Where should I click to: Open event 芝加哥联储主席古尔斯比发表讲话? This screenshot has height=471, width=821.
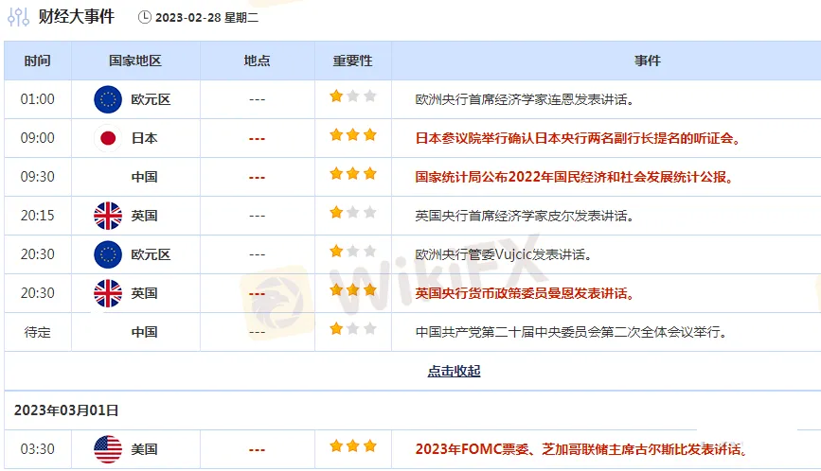(x=580, y=449)
